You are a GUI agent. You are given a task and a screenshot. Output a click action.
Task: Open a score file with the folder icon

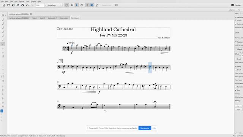coord(8,5)
